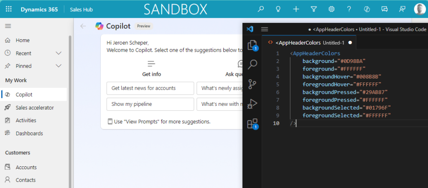Click Get latest news for accounts

point(150,88)
